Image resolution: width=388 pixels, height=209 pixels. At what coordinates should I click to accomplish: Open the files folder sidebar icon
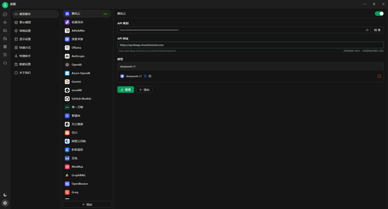(5, 63)
